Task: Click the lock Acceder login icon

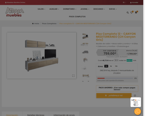Action: [x=131, y=2]
